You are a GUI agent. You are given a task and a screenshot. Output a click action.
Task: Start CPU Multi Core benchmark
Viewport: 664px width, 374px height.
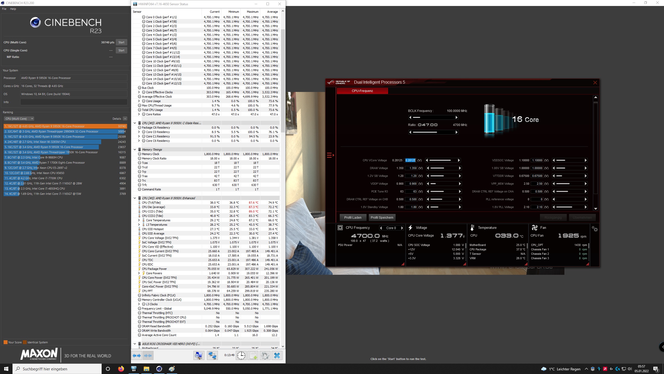[121, 42]
